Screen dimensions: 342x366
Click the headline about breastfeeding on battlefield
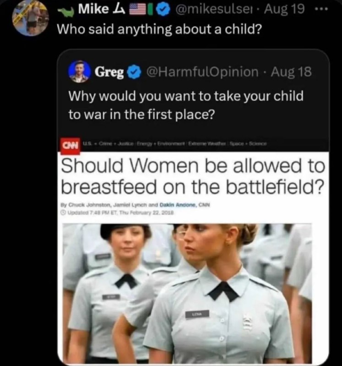(193, 177)
